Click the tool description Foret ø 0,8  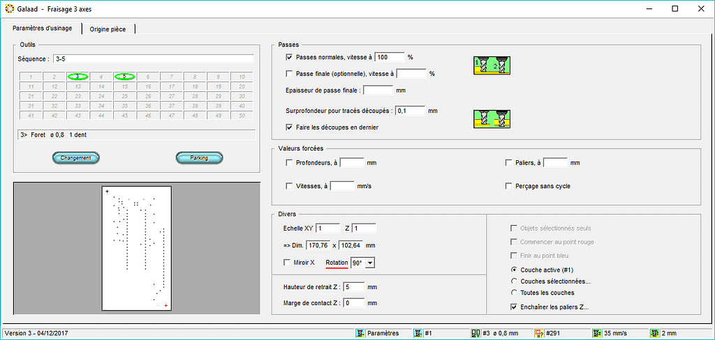[x=136, y=134]
